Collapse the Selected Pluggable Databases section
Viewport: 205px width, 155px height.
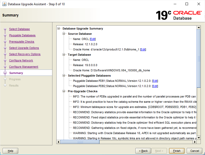click(x=64, y=76)
